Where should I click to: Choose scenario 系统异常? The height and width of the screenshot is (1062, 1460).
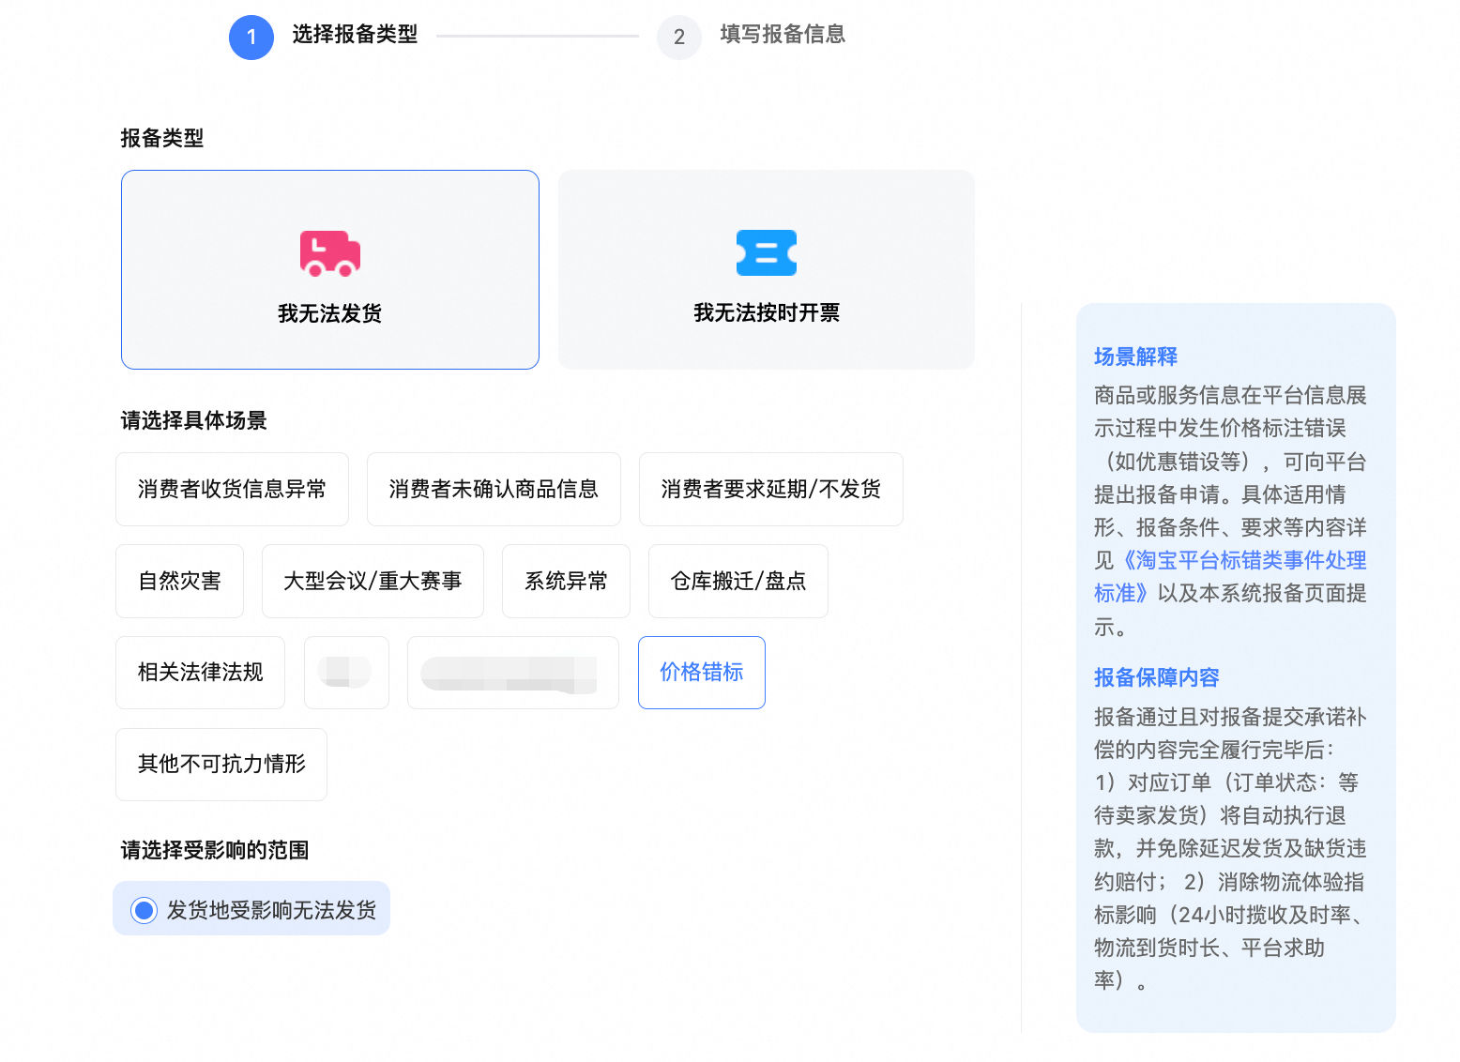point(566,581)
